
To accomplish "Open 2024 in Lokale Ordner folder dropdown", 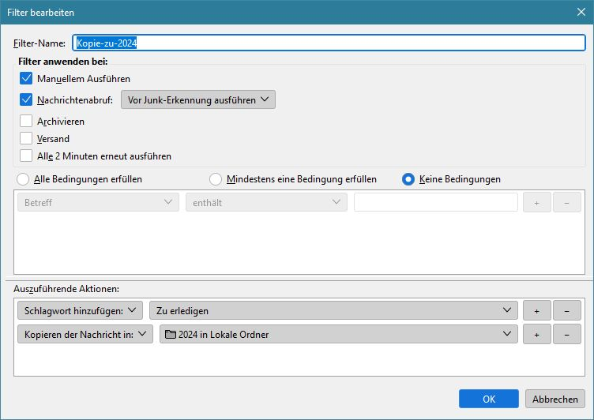I will click(x=339, y=334).
